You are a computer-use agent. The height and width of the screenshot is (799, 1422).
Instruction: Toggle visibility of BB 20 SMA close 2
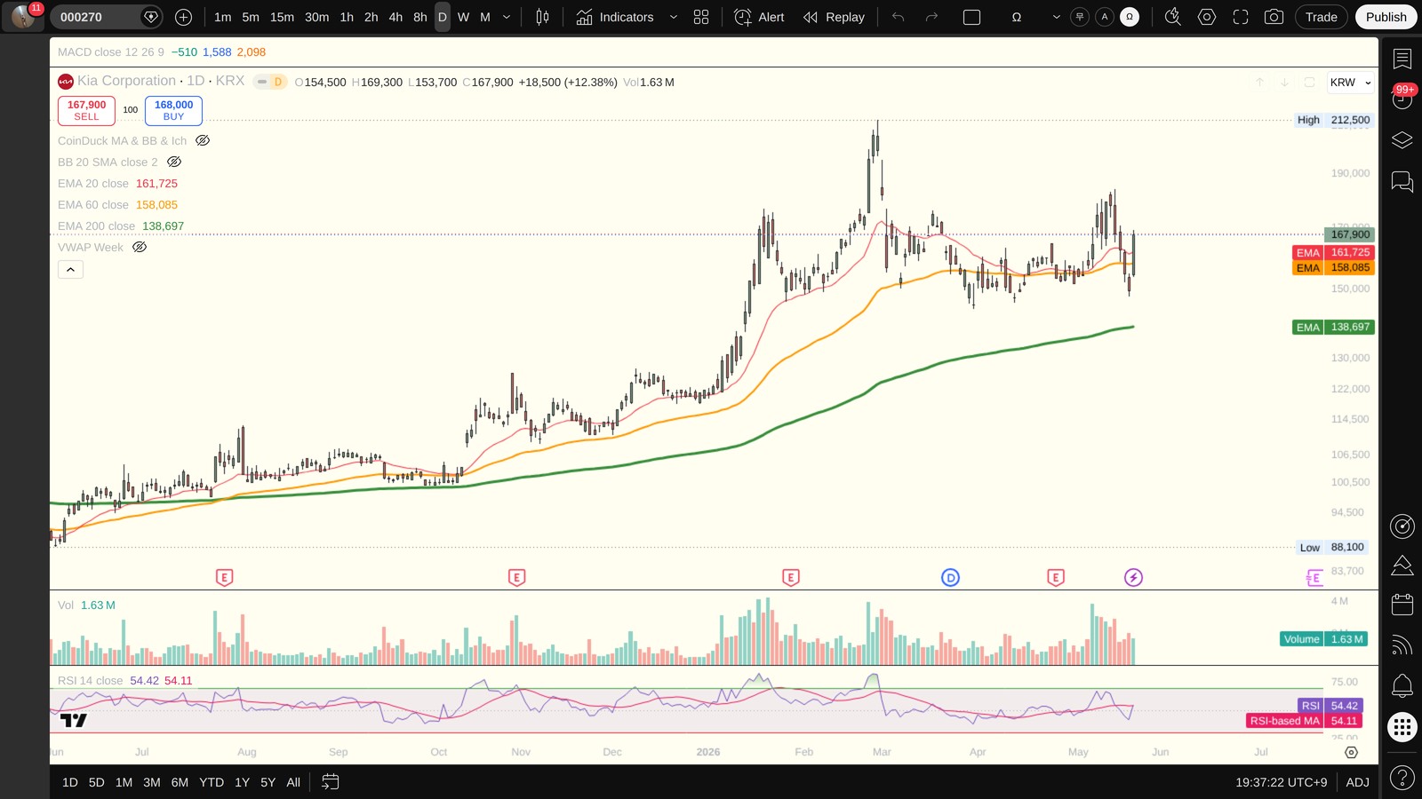click(x=174, y=162)
